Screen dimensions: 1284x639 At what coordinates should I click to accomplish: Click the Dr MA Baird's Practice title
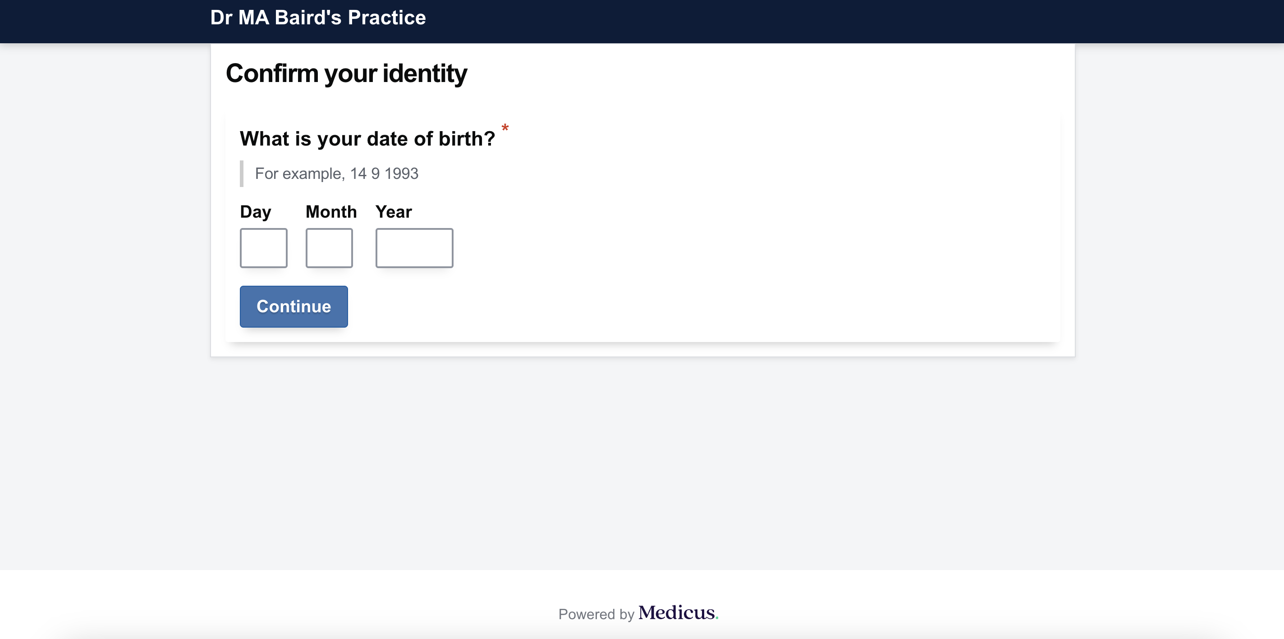(x=317, y=18)
